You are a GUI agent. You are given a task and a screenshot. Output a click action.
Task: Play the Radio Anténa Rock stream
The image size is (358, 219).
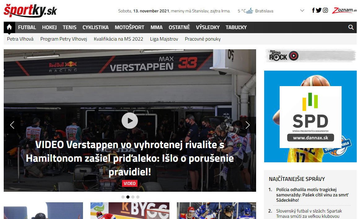coord(294,56)
